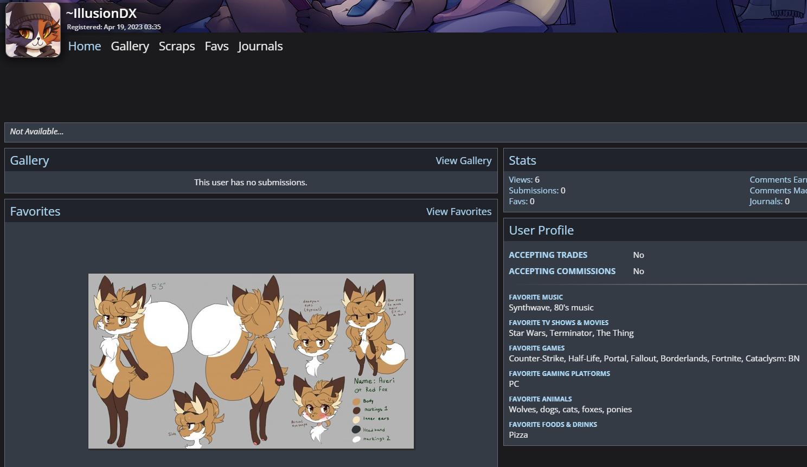Click the ~IllusionDX username heading
Screen dimensions: 807x467
(x=101, y=13)
